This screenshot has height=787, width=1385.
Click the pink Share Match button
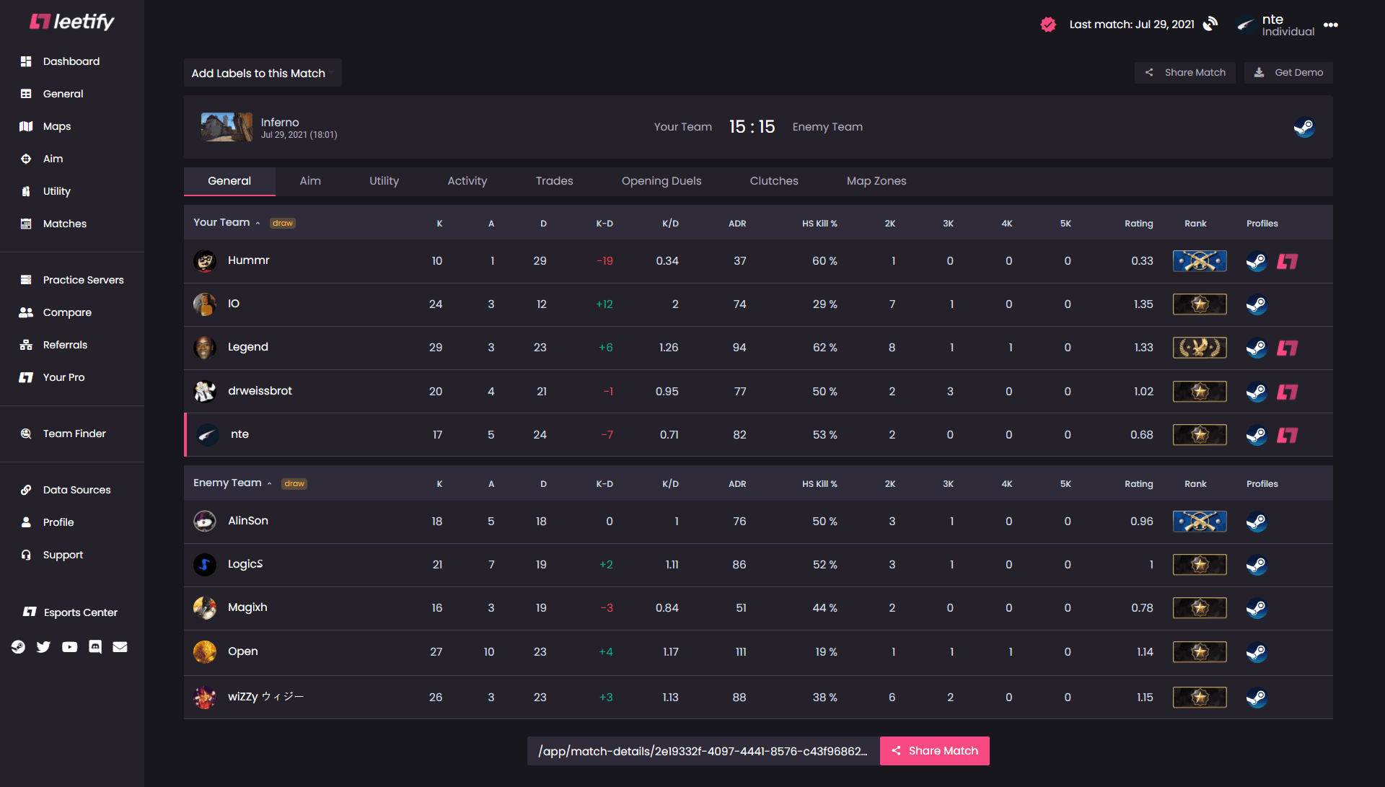[934, 751]
